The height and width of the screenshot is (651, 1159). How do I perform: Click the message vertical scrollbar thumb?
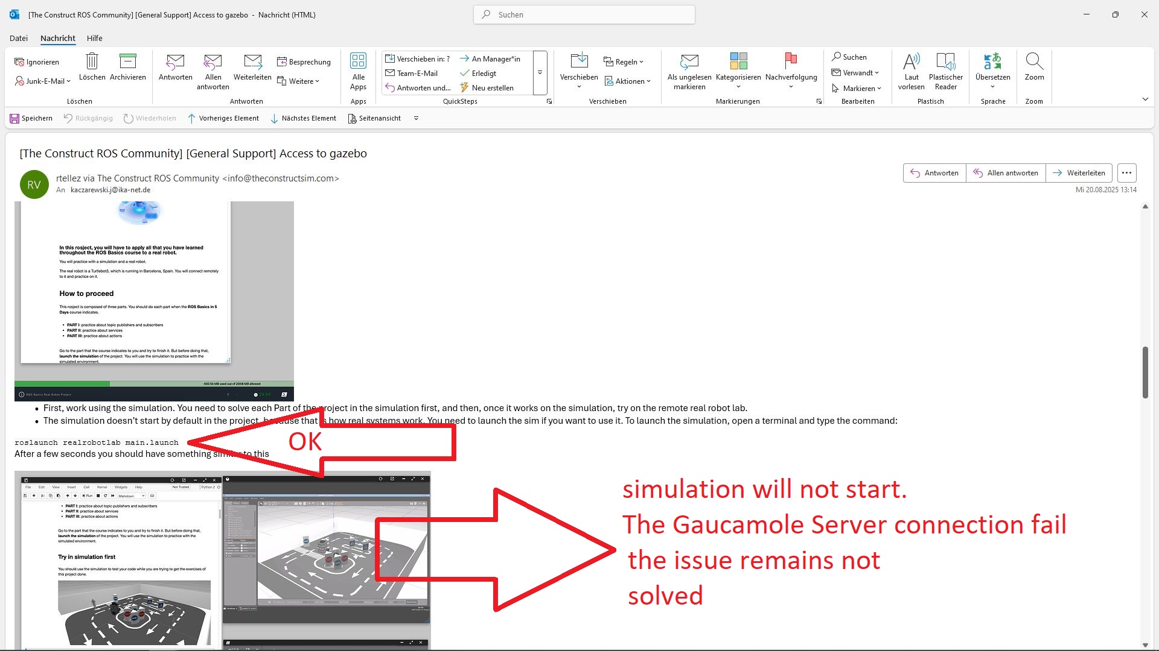click(x=1145, y=372)
